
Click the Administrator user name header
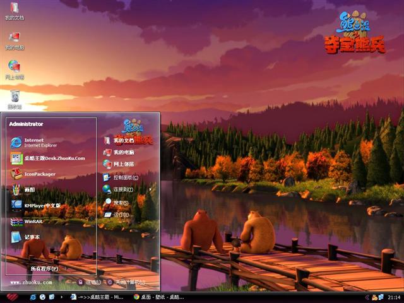click(x=26, y=124)
